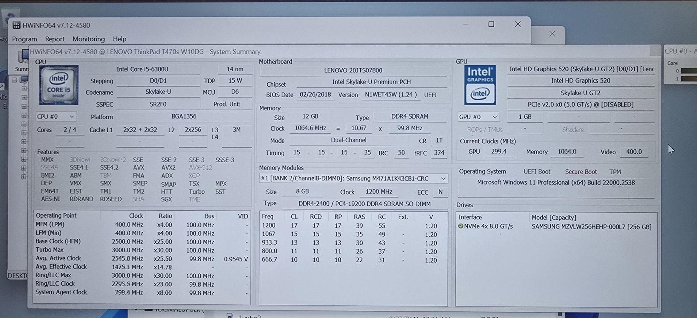
Task: Select the System Agent Clock row
Action: pyautogui.click(x=142, y=293)
